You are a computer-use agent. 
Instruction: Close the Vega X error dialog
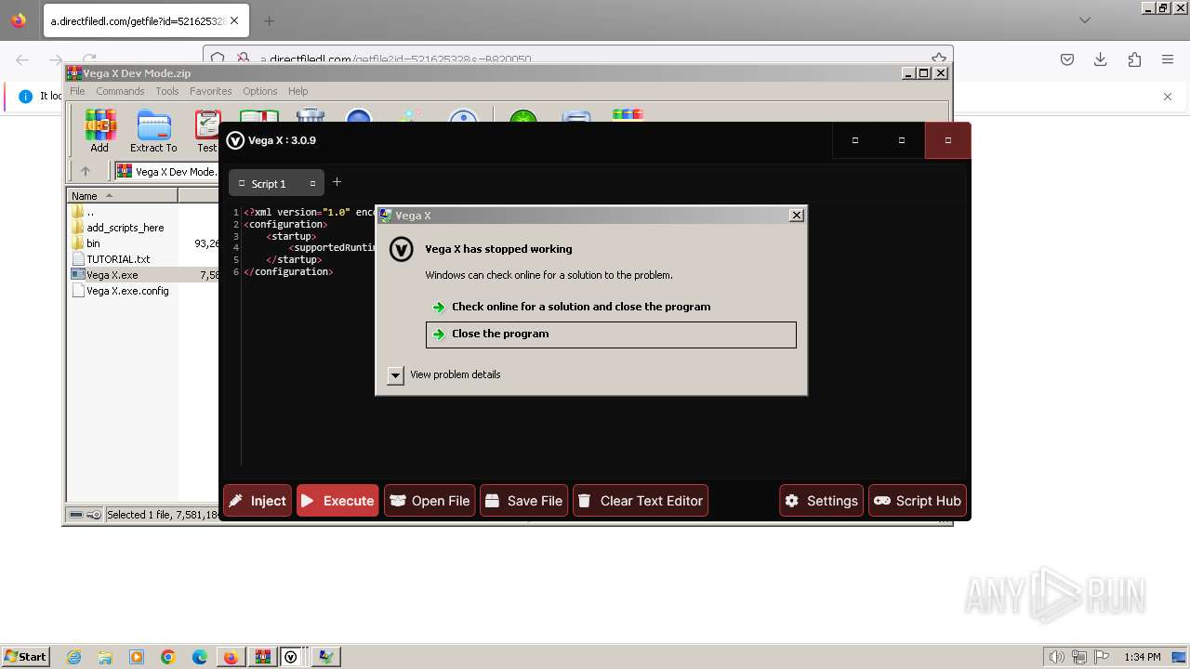pos(797,215)
